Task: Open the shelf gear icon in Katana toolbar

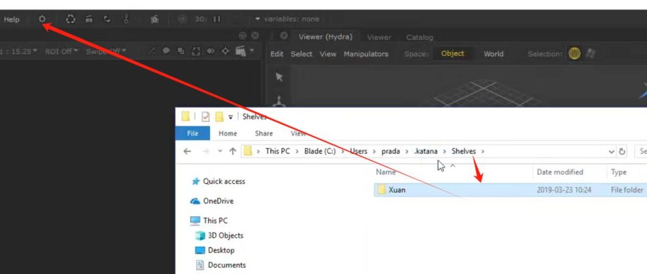Action: click(42, 20)
